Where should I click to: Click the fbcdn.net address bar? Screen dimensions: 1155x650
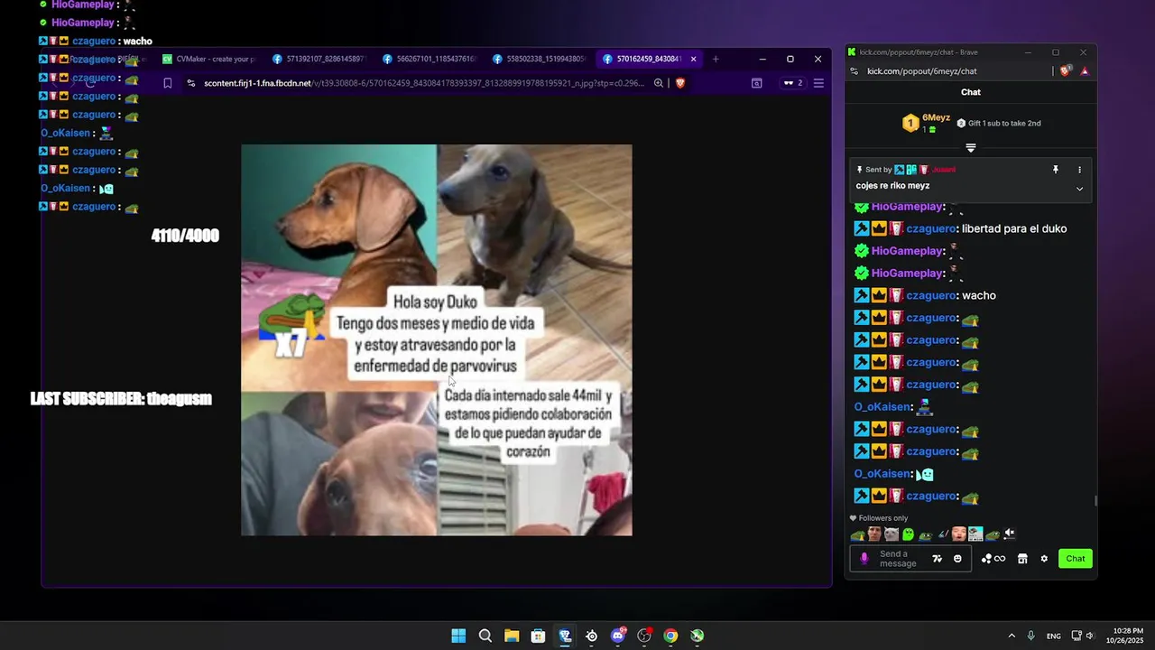424,83
